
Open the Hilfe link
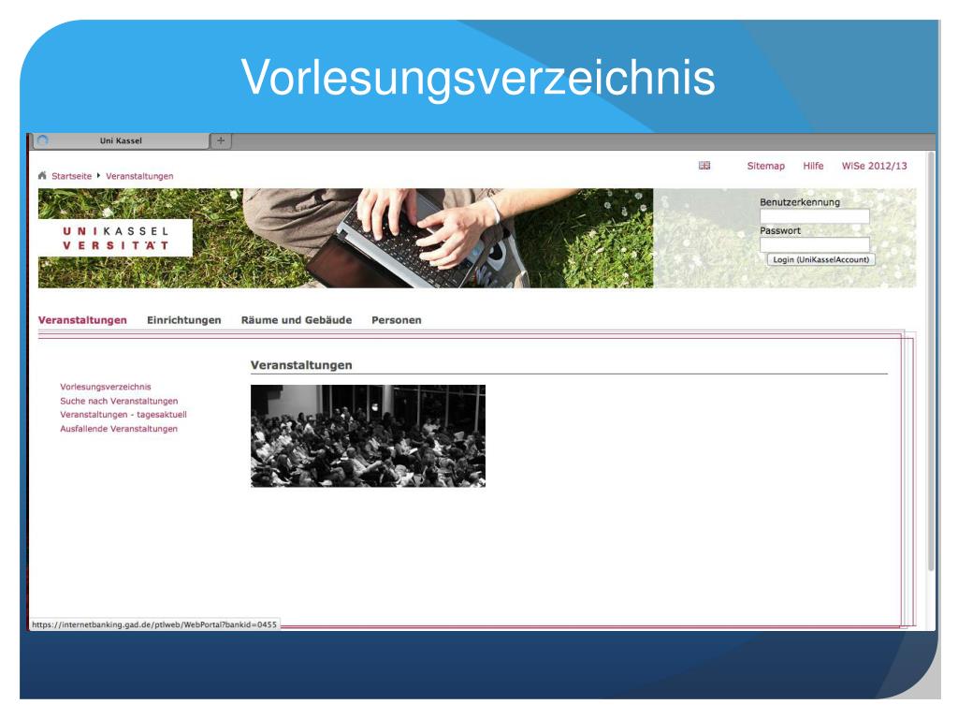pos(813,166)
